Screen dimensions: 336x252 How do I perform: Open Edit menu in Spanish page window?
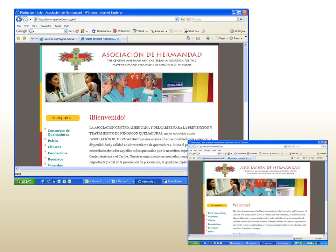(x=26, y=26)
